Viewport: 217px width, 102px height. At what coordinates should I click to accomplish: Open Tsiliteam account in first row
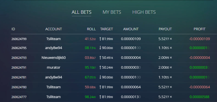(x=54, y=39)
